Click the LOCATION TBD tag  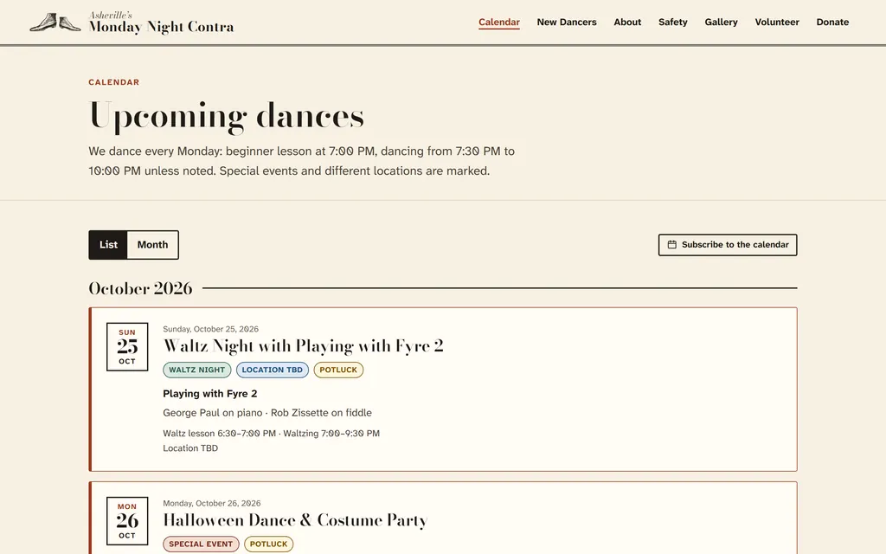click(x=273, y=370)
